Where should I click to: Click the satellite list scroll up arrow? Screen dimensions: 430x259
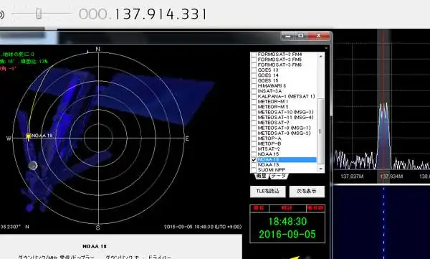click(x=320, y=56)
